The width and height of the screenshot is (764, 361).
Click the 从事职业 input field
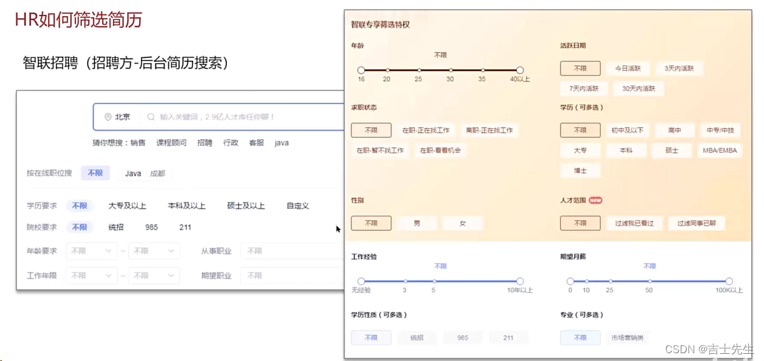click(x=292, y=251)
